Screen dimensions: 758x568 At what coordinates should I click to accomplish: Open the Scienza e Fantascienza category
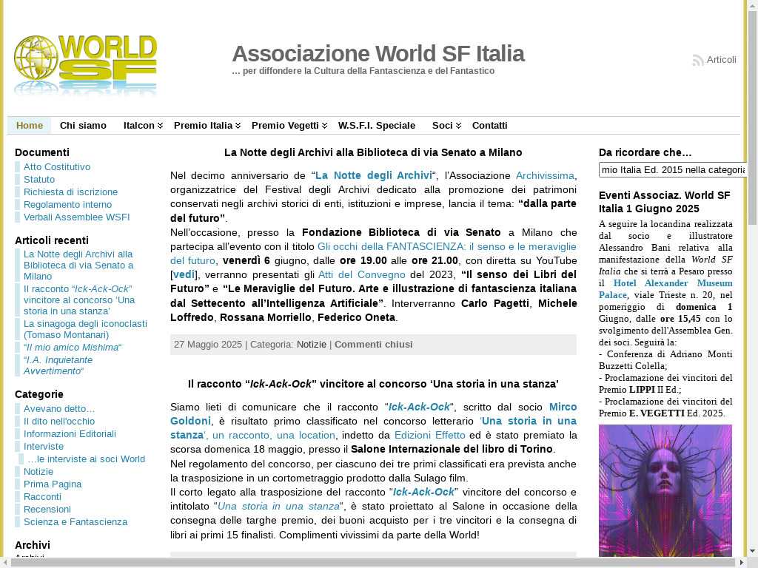[76, 521]
